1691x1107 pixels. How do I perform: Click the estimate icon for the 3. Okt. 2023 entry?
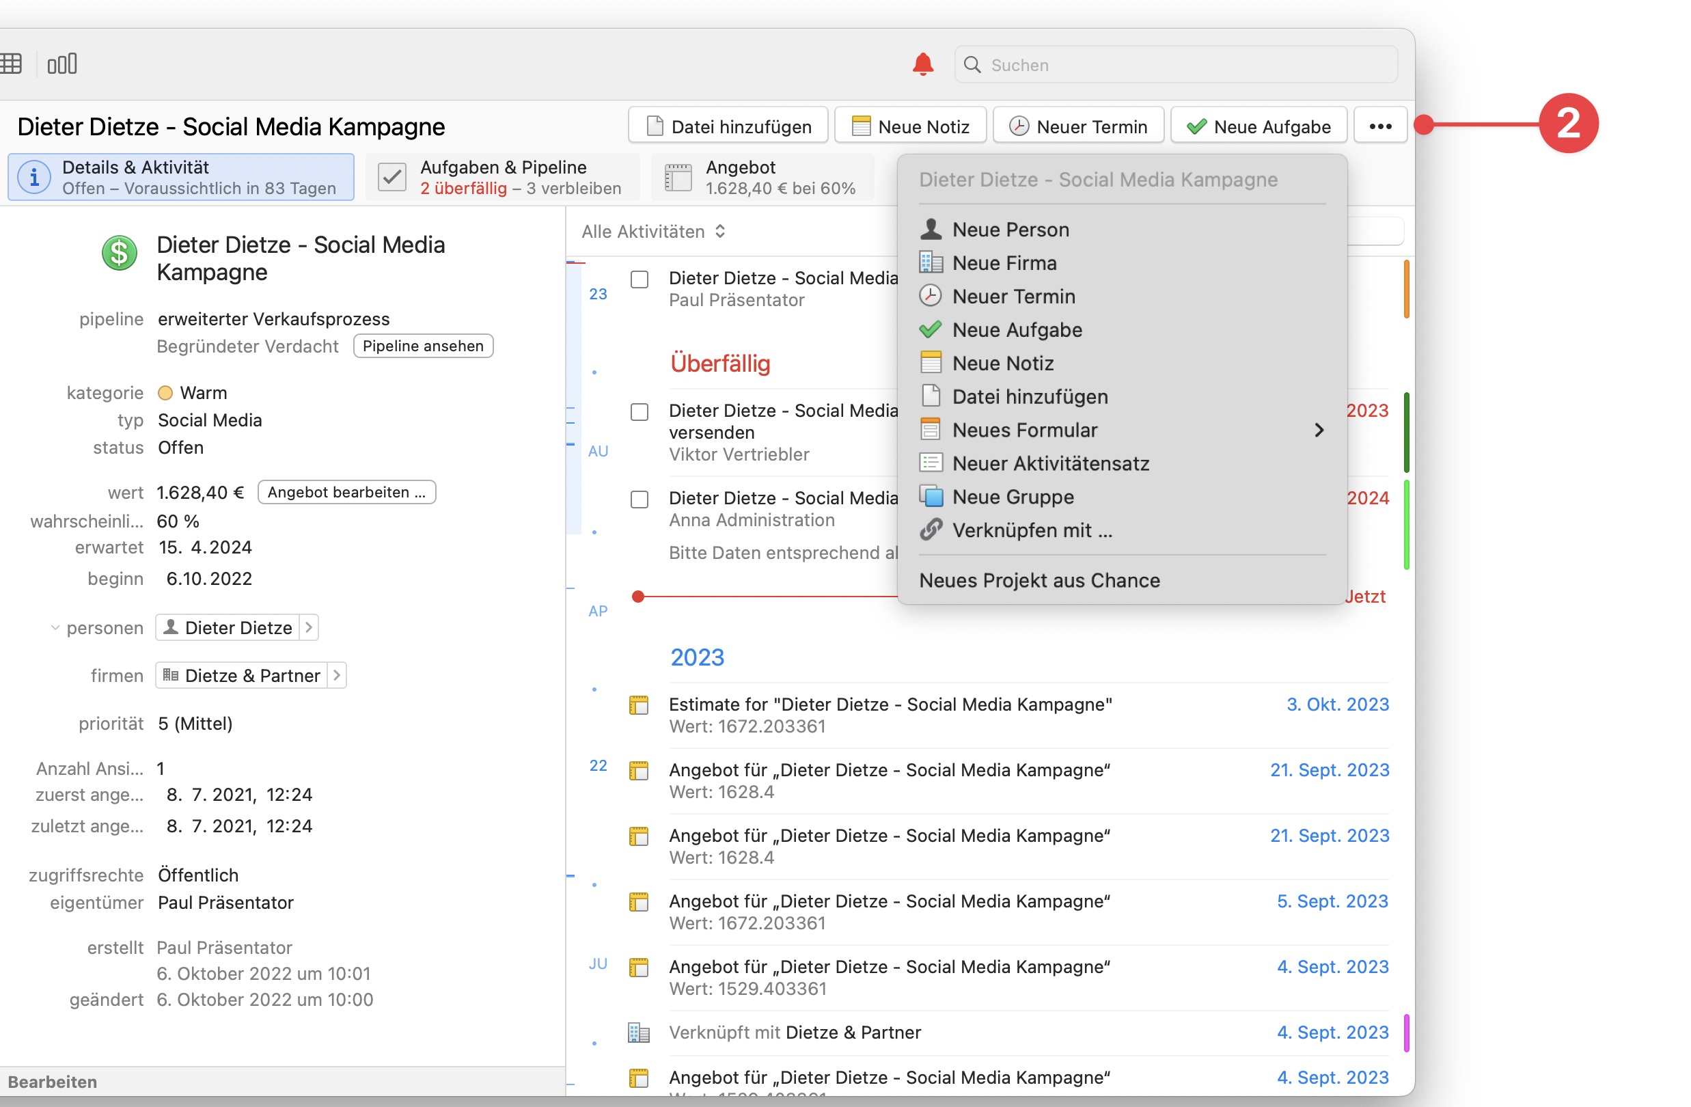point(639,705)
